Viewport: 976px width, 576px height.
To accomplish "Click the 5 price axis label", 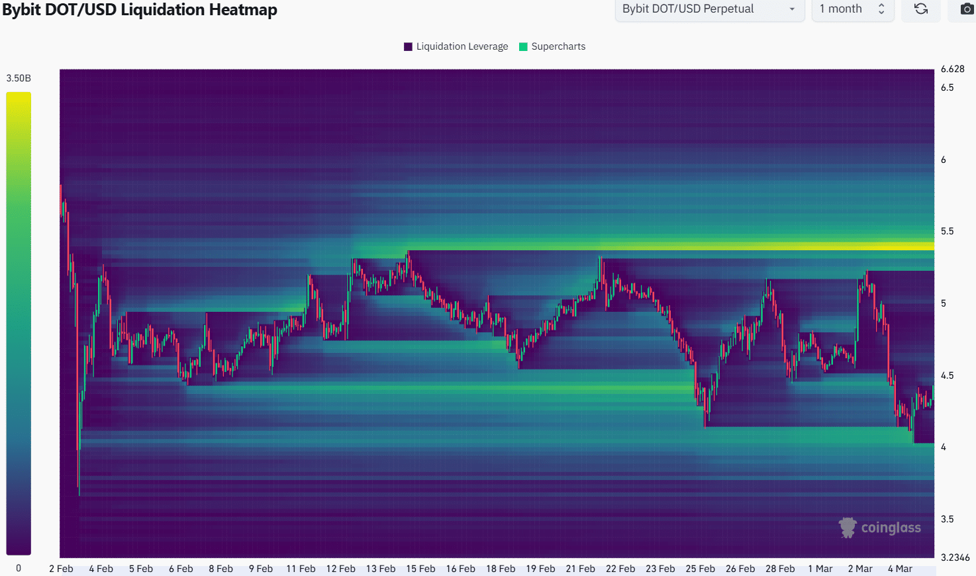I will pos(944,303).
